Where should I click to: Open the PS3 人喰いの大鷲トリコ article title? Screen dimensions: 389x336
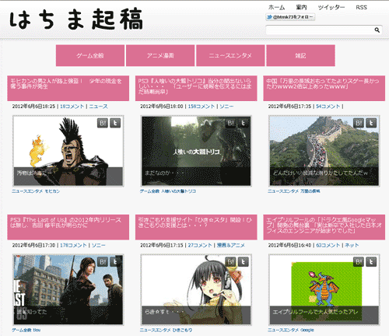point(194,86)
